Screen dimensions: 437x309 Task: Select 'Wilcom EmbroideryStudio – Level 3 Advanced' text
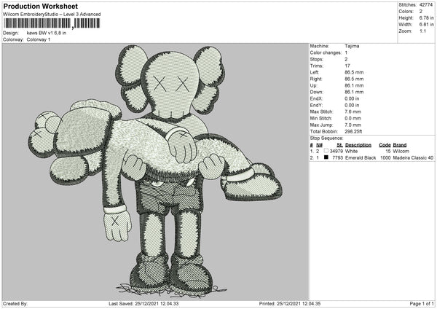click(x=52, y=15)
